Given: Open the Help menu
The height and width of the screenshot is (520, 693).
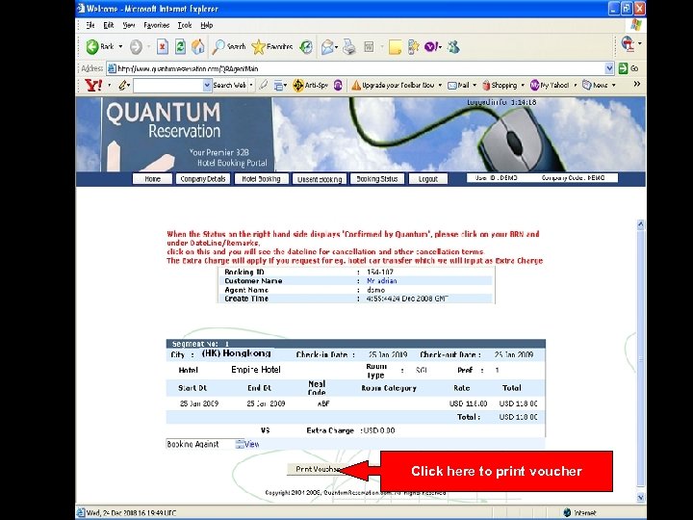Looking at the screenshot, I should click(x=206, y=25).
